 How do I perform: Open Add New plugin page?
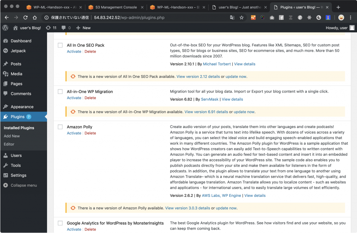(x=12, y=136)
